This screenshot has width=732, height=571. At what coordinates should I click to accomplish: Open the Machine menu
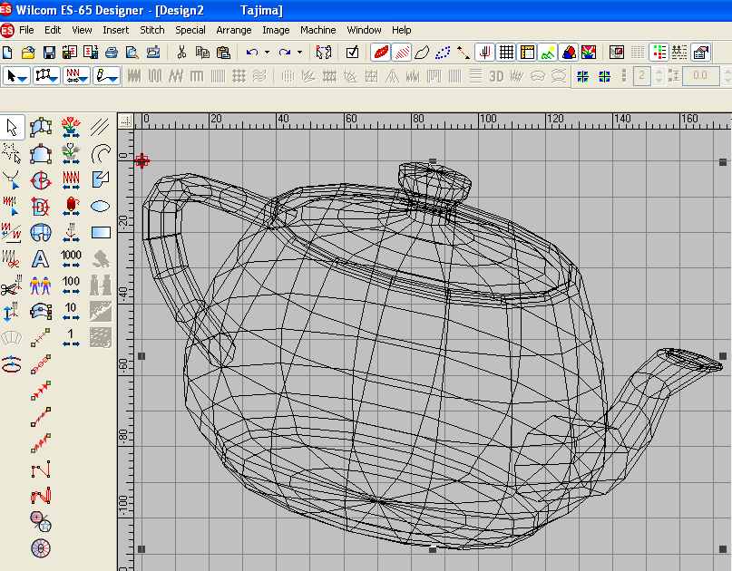317,30
